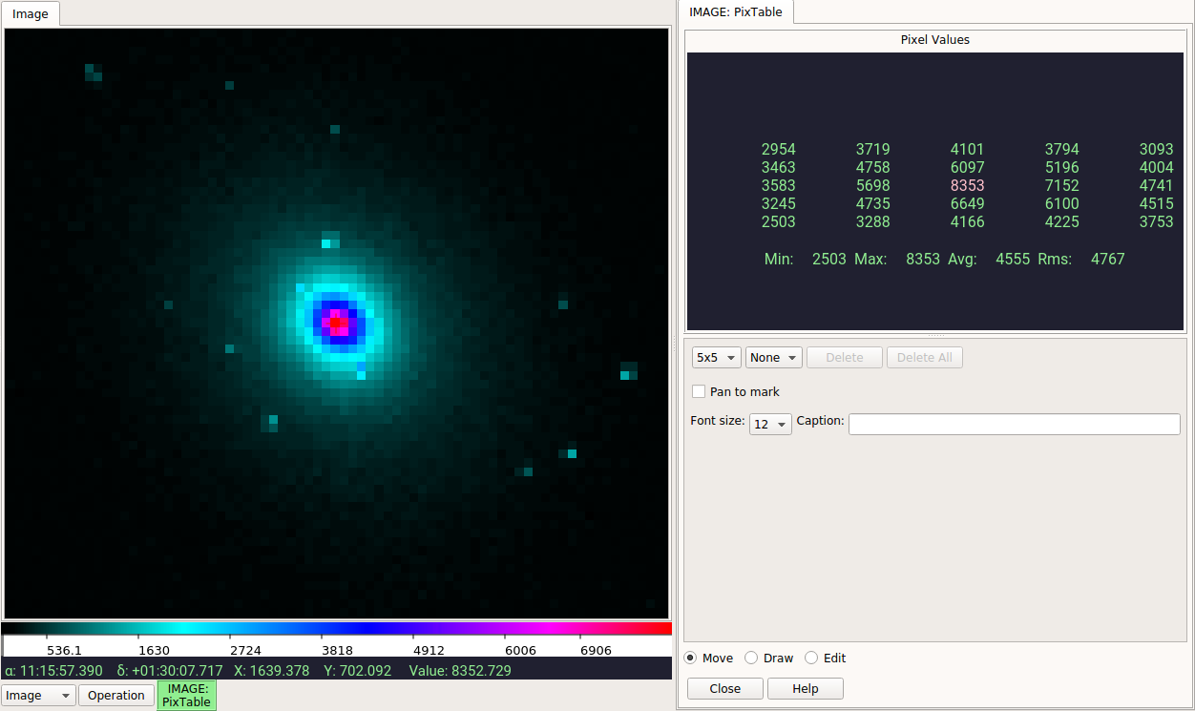1195x711 pixels.
Task: Click the Max: 8353 statistic
Action: [x=897, y=259]
